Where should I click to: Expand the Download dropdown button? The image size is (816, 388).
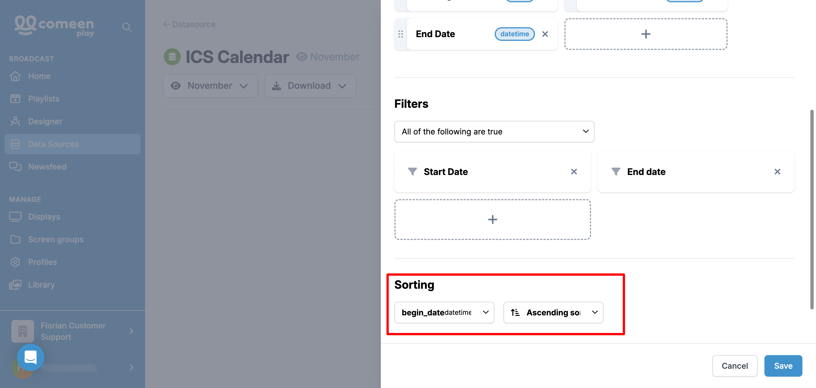310,86
